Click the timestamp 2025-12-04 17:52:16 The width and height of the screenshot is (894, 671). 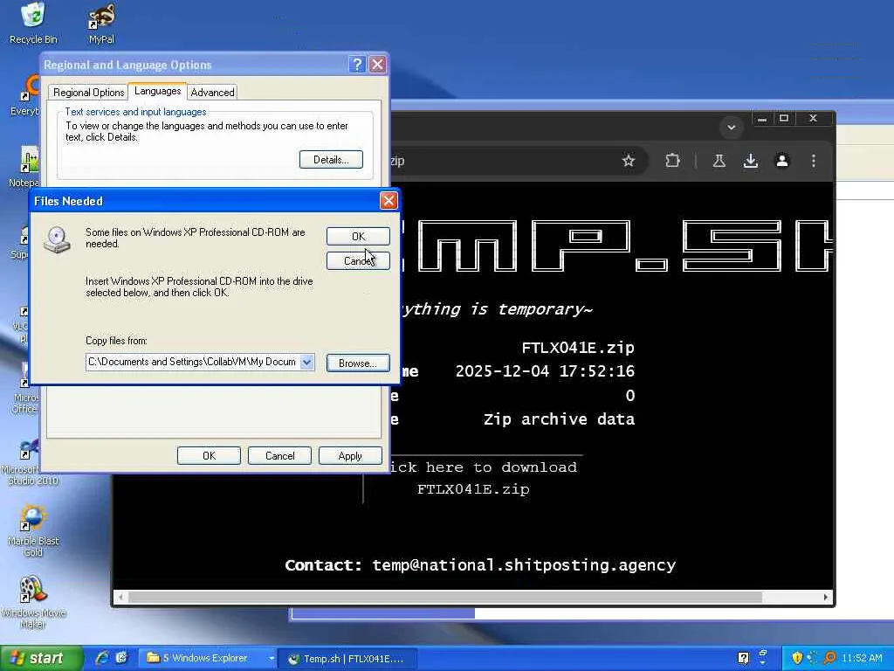(x=545, y=371)
